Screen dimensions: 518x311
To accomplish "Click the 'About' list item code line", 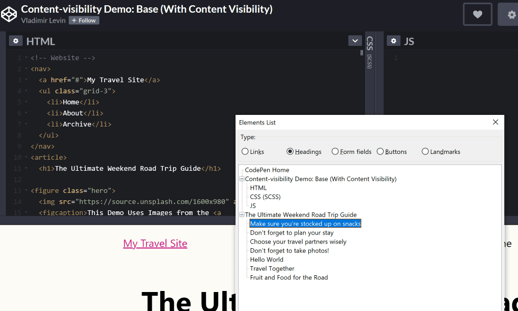I will [75, 113].
